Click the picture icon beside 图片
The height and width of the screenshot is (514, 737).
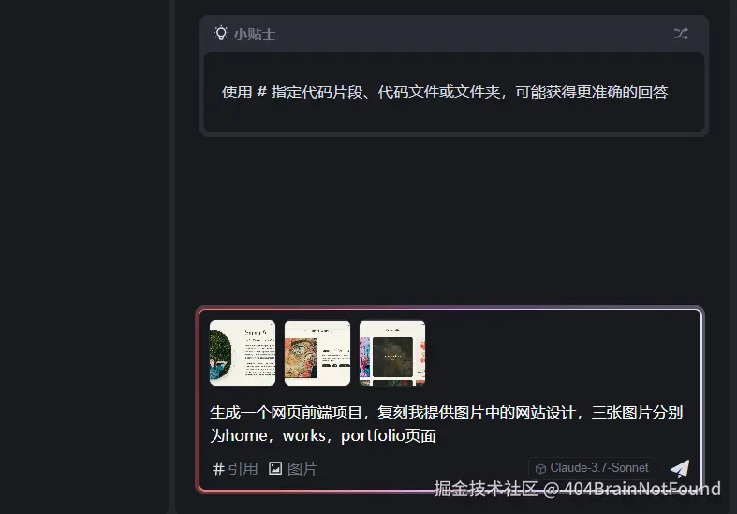[x=275, y=468]
